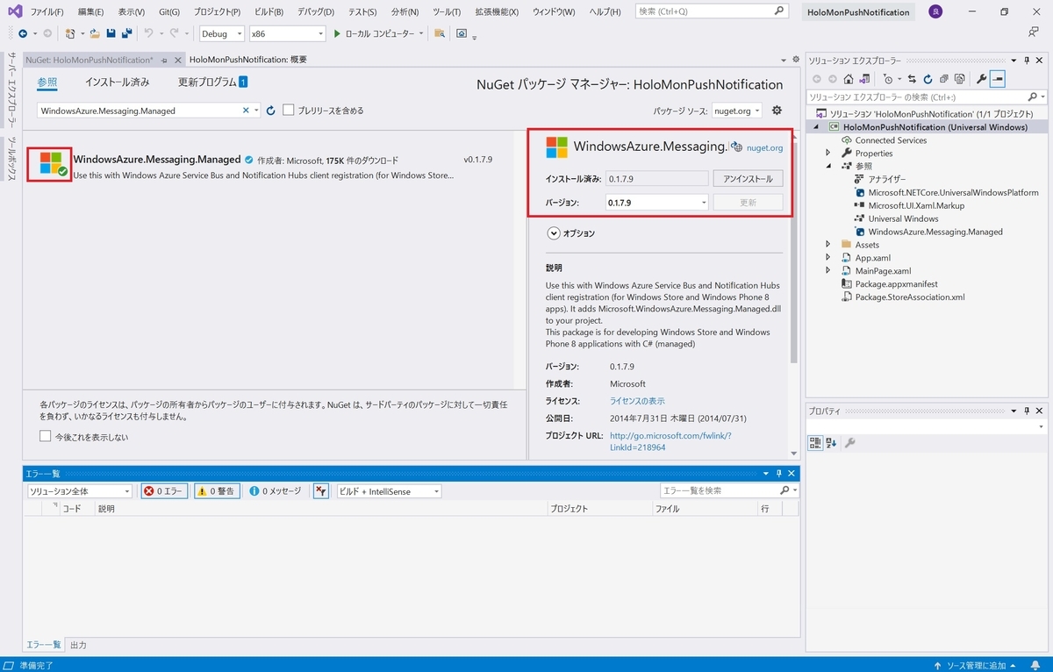Open the nuget.org link in package details
This screenshot has width=1053, height=672.
[x=764, y=147]
